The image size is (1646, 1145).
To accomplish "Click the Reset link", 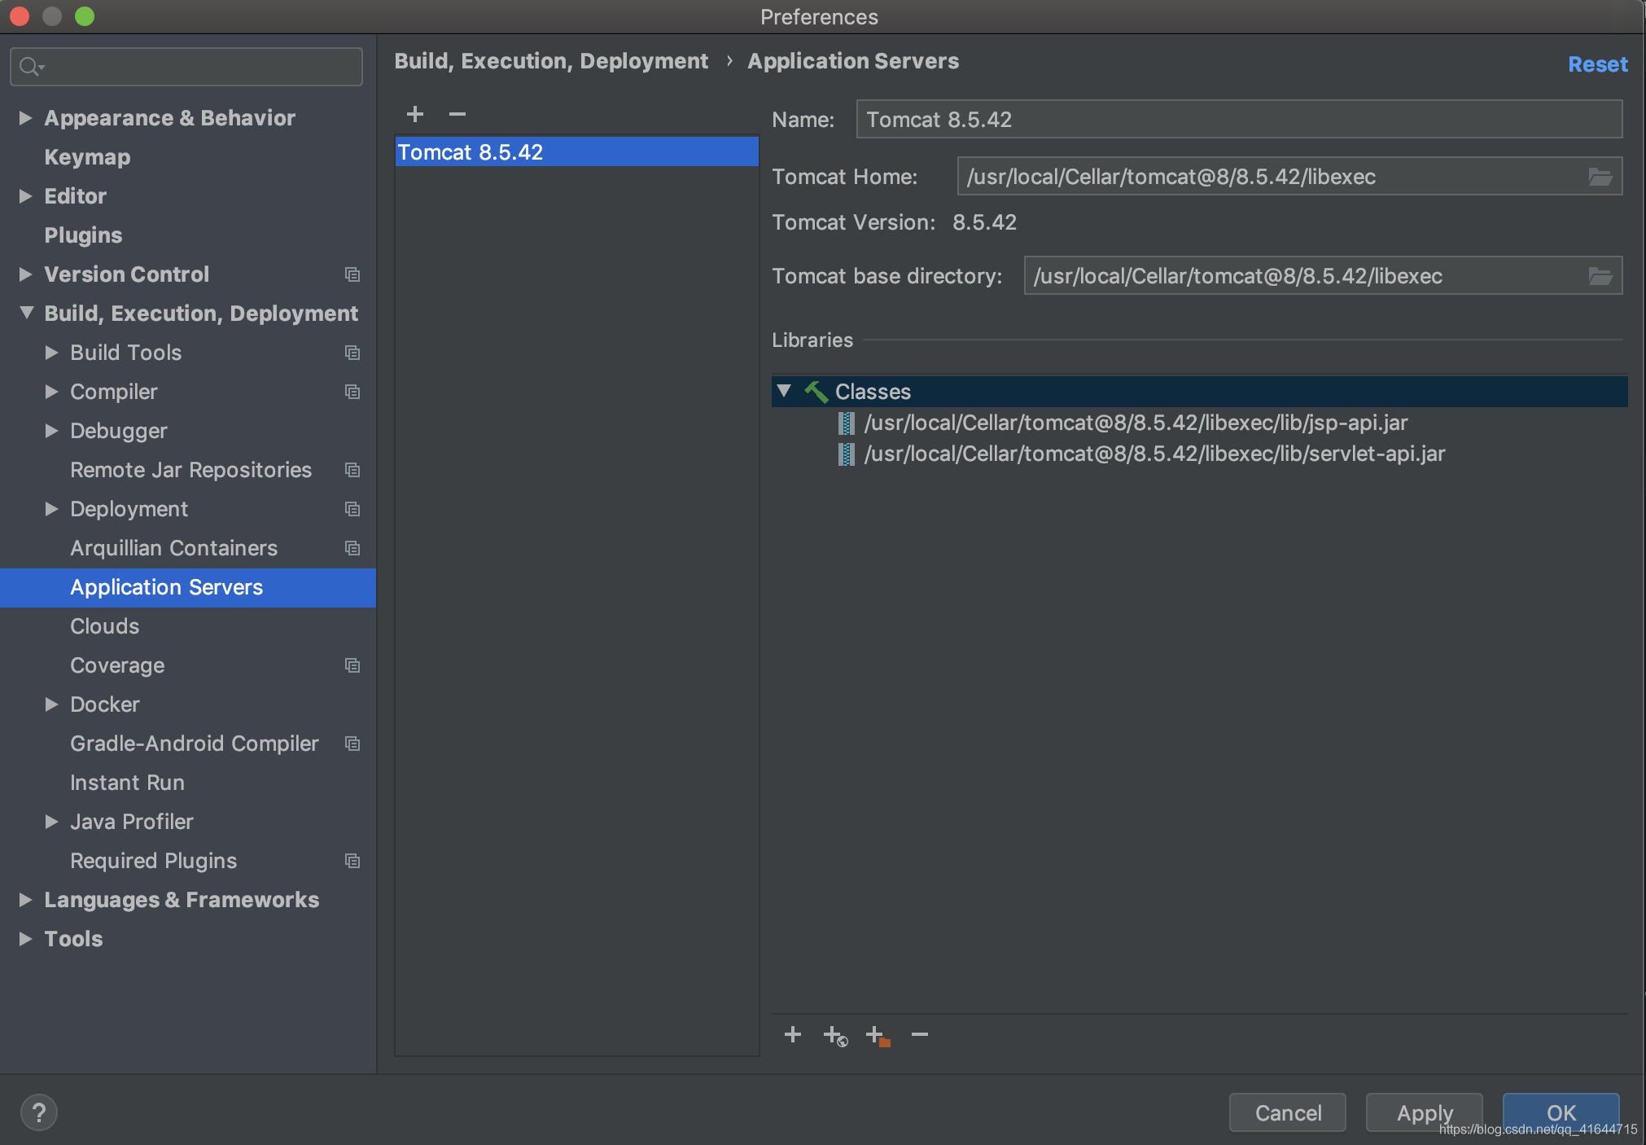I will [x=1598, y=64].
